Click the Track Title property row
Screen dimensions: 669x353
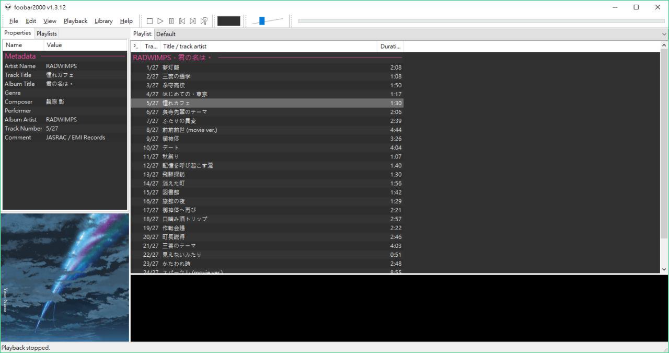pyautogui.click(x=65, y=75)
